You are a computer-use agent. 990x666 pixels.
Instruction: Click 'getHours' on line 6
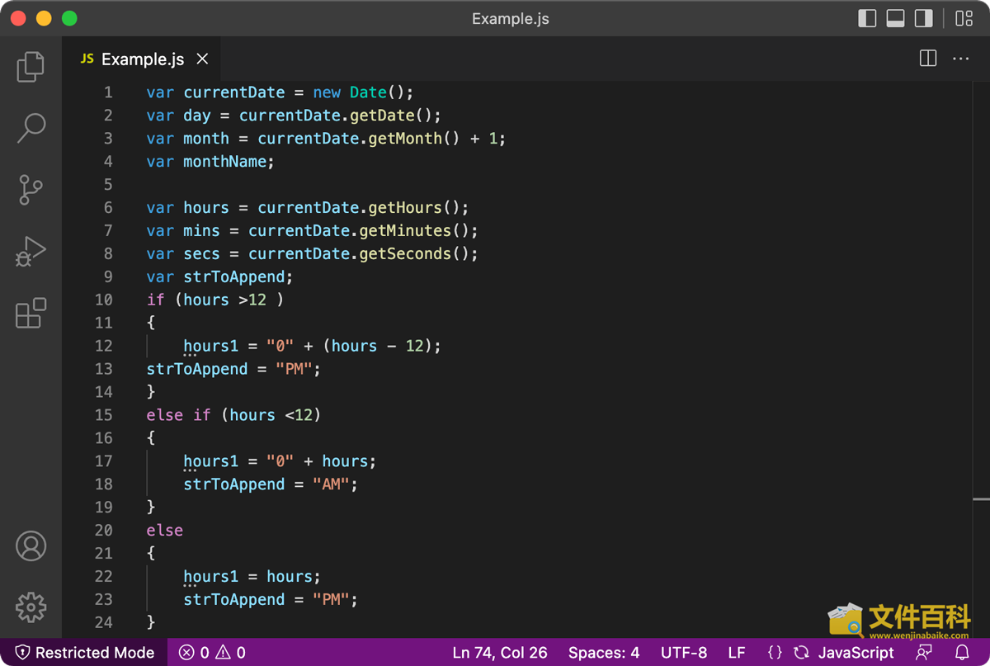point(405,208)
